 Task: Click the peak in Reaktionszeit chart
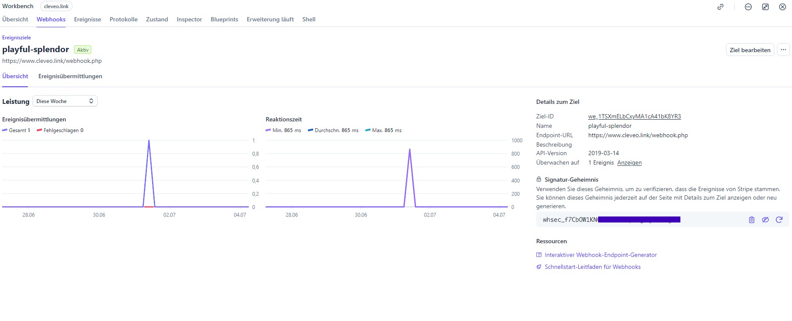coord(410,149)
